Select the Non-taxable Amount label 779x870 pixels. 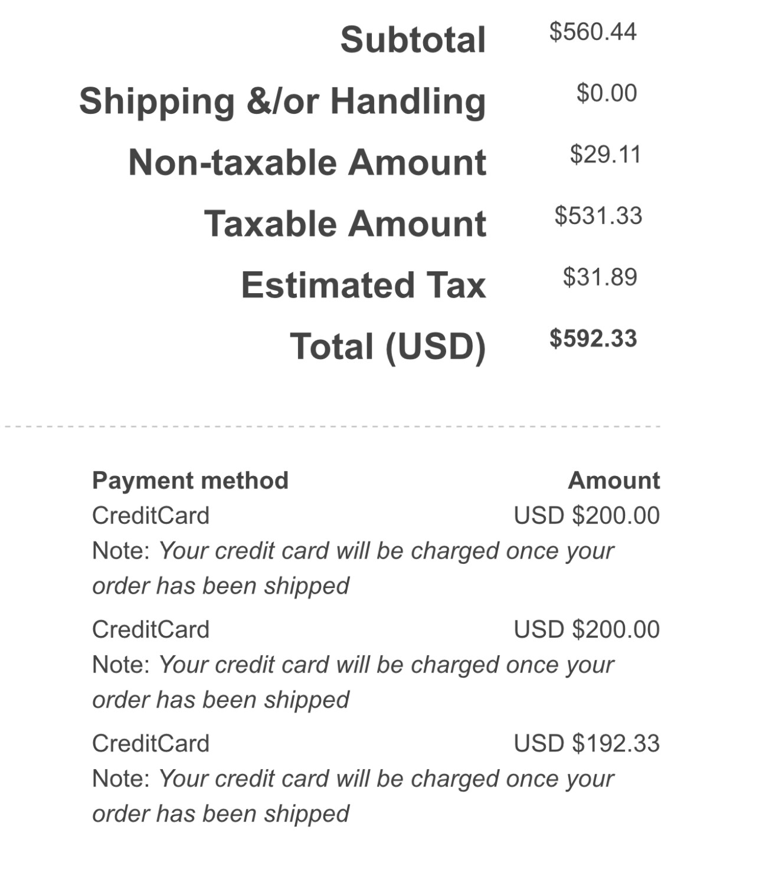307,162
